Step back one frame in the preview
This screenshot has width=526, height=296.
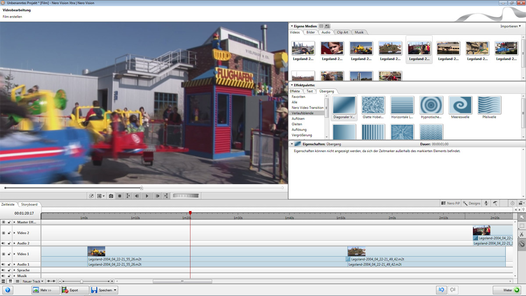pos(137,196)
